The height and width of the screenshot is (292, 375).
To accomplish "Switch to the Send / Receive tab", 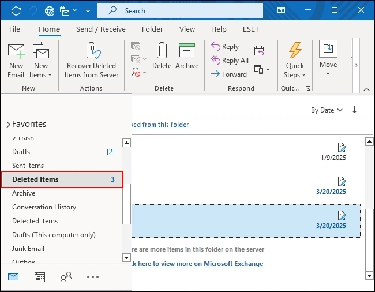I will (x=101, y=29).
